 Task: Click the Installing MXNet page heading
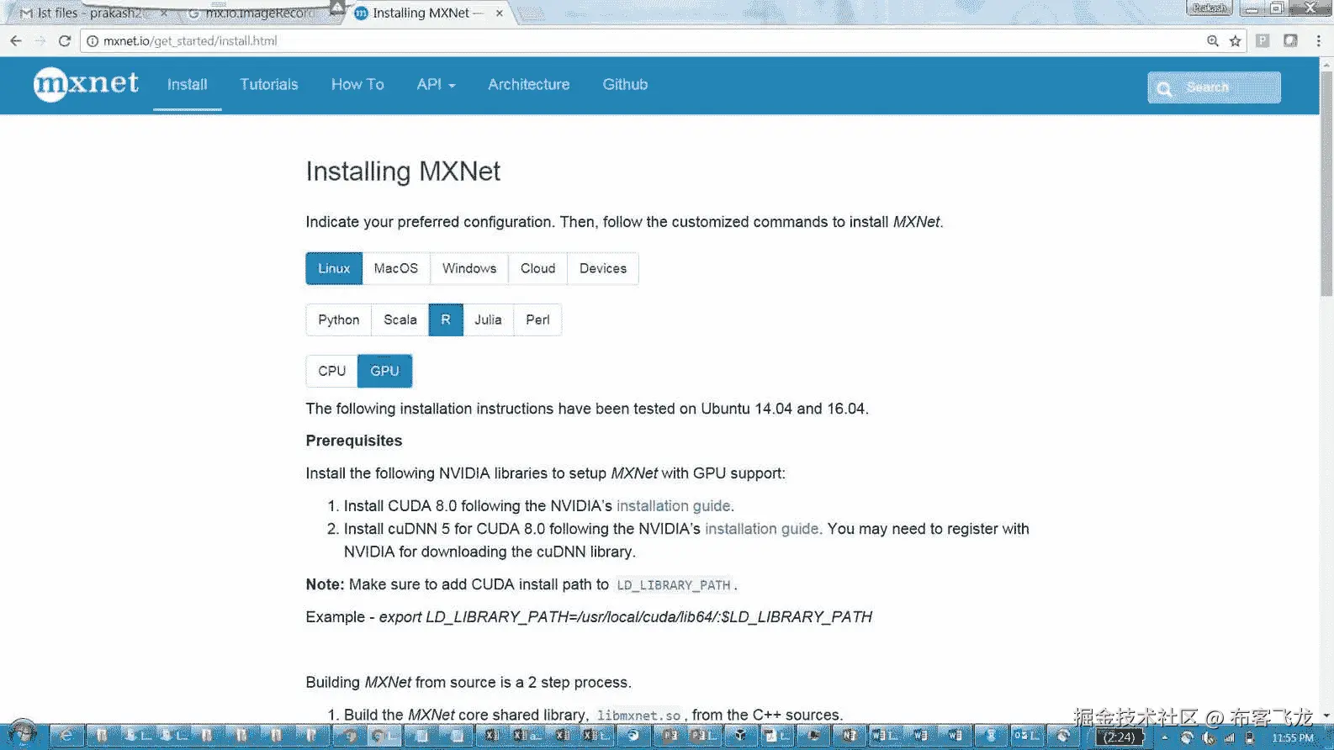(x=403, y=172)
